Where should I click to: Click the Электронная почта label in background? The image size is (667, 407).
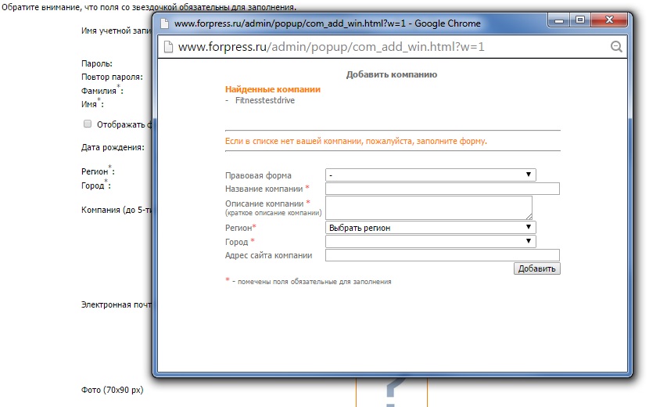coord(117,304)
